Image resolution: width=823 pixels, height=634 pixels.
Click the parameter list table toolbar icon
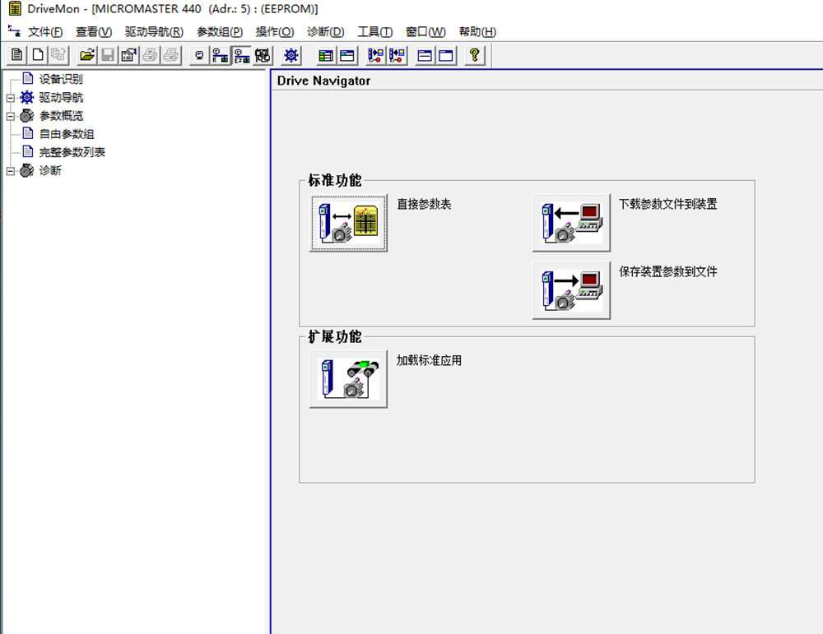point(326,56)
